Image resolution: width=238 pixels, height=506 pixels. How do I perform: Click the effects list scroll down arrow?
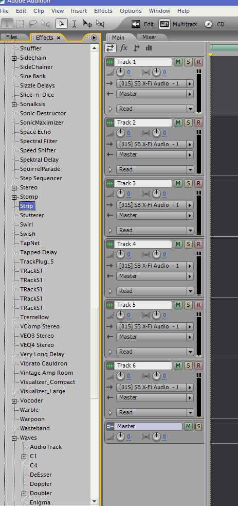coord(94,501)
